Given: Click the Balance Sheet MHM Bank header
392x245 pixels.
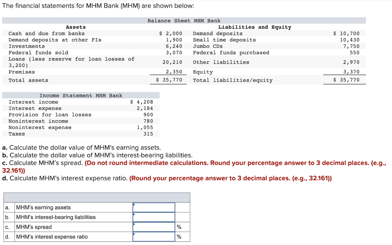Looking at the screenshot, I should pyautogui.click(x=182, y=20).
